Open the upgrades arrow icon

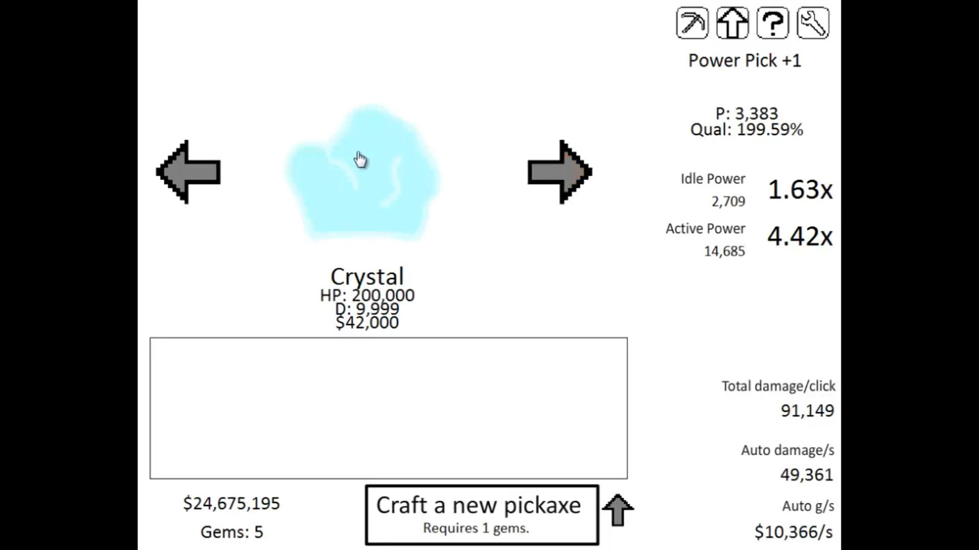pyautogui.click(x=732, y=23)
